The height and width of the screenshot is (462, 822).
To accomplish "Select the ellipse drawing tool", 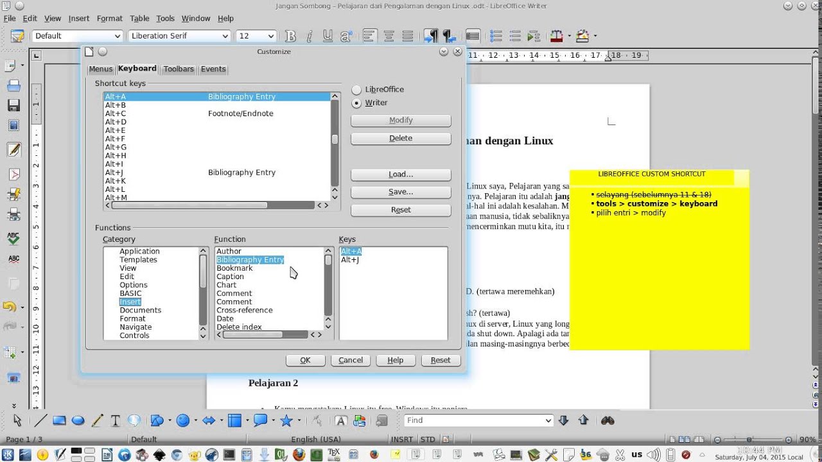I will coord(78,421).
